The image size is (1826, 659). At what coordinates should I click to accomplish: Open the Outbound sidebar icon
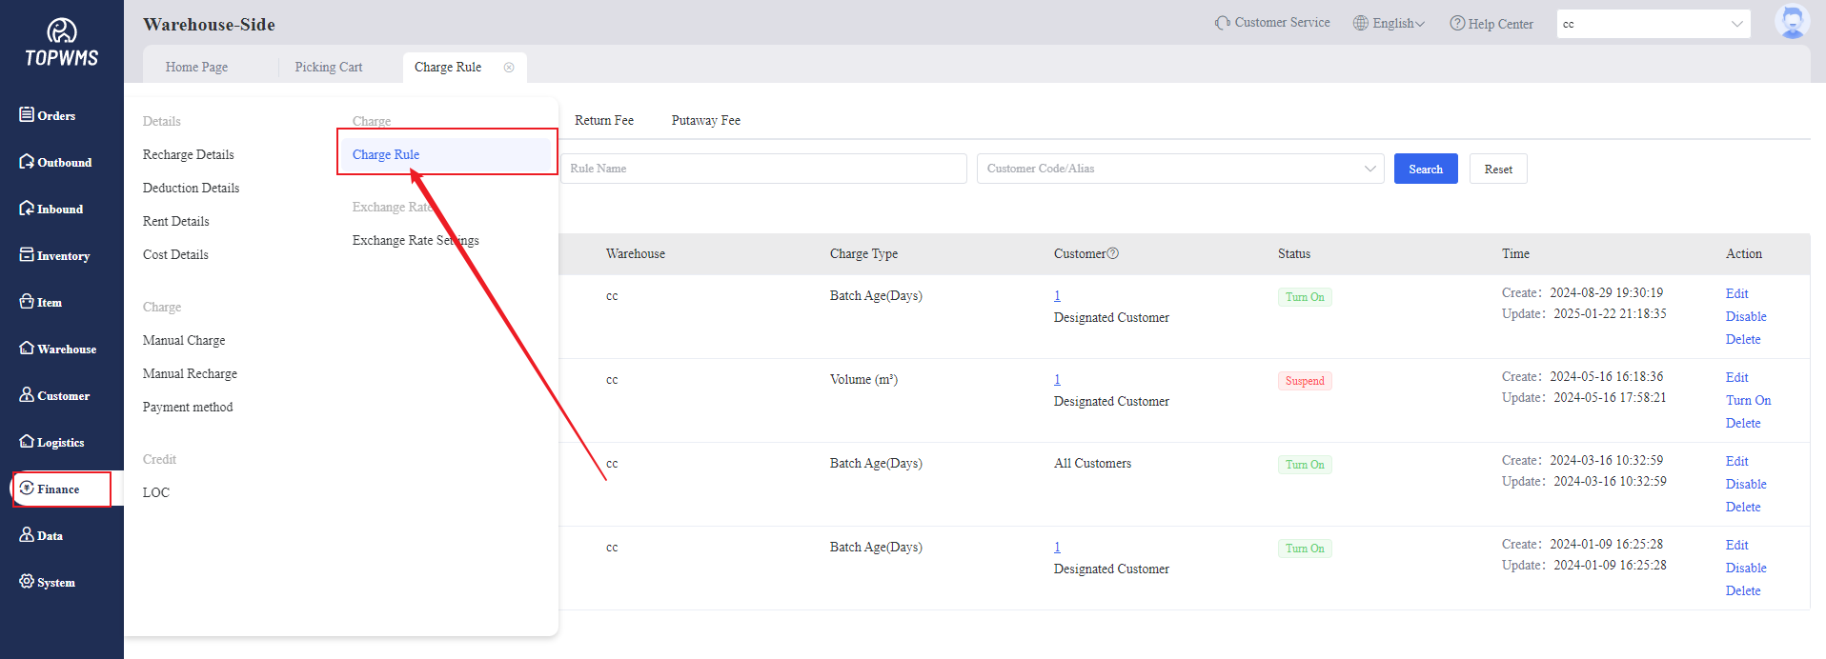tap(27, 161)
